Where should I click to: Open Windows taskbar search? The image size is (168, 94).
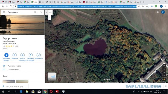pyautogui.click(x=9, y=92)
